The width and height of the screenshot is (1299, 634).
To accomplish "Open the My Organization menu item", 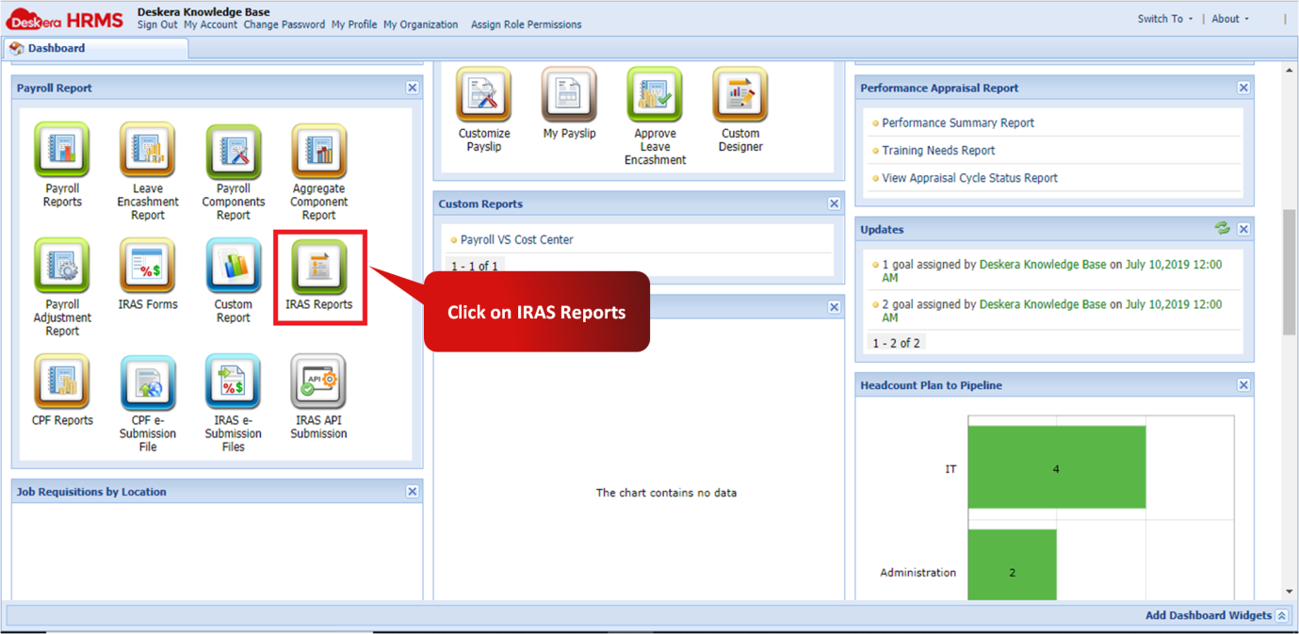I will pyautogui.click(x=420, y=24).
